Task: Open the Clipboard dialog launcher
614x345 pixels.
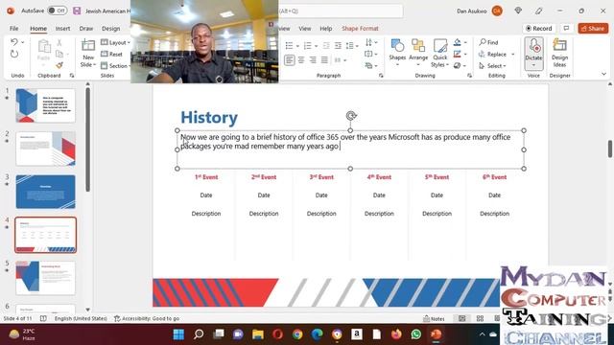Action: (72, 76)
